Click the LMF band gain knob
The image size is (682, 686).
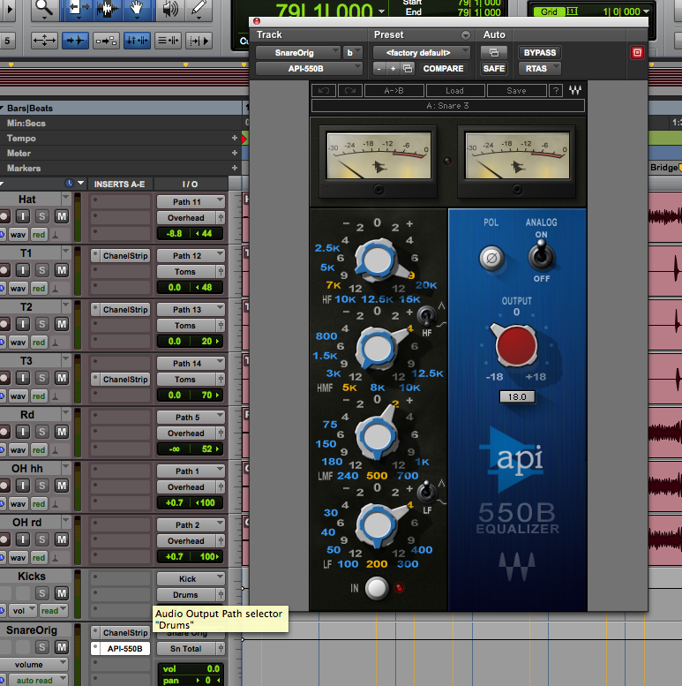point(377,436)
